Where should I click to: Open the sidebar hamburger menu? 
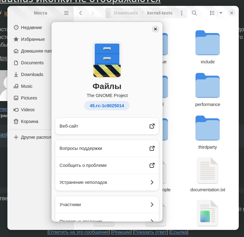[x=66, y=13]
